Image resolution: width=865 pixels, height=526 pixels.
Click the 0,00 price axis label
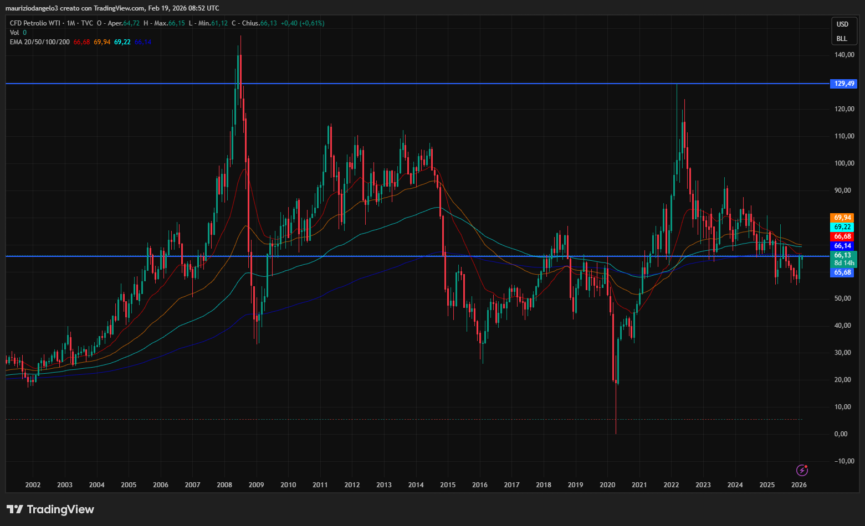tap(841, 434)
